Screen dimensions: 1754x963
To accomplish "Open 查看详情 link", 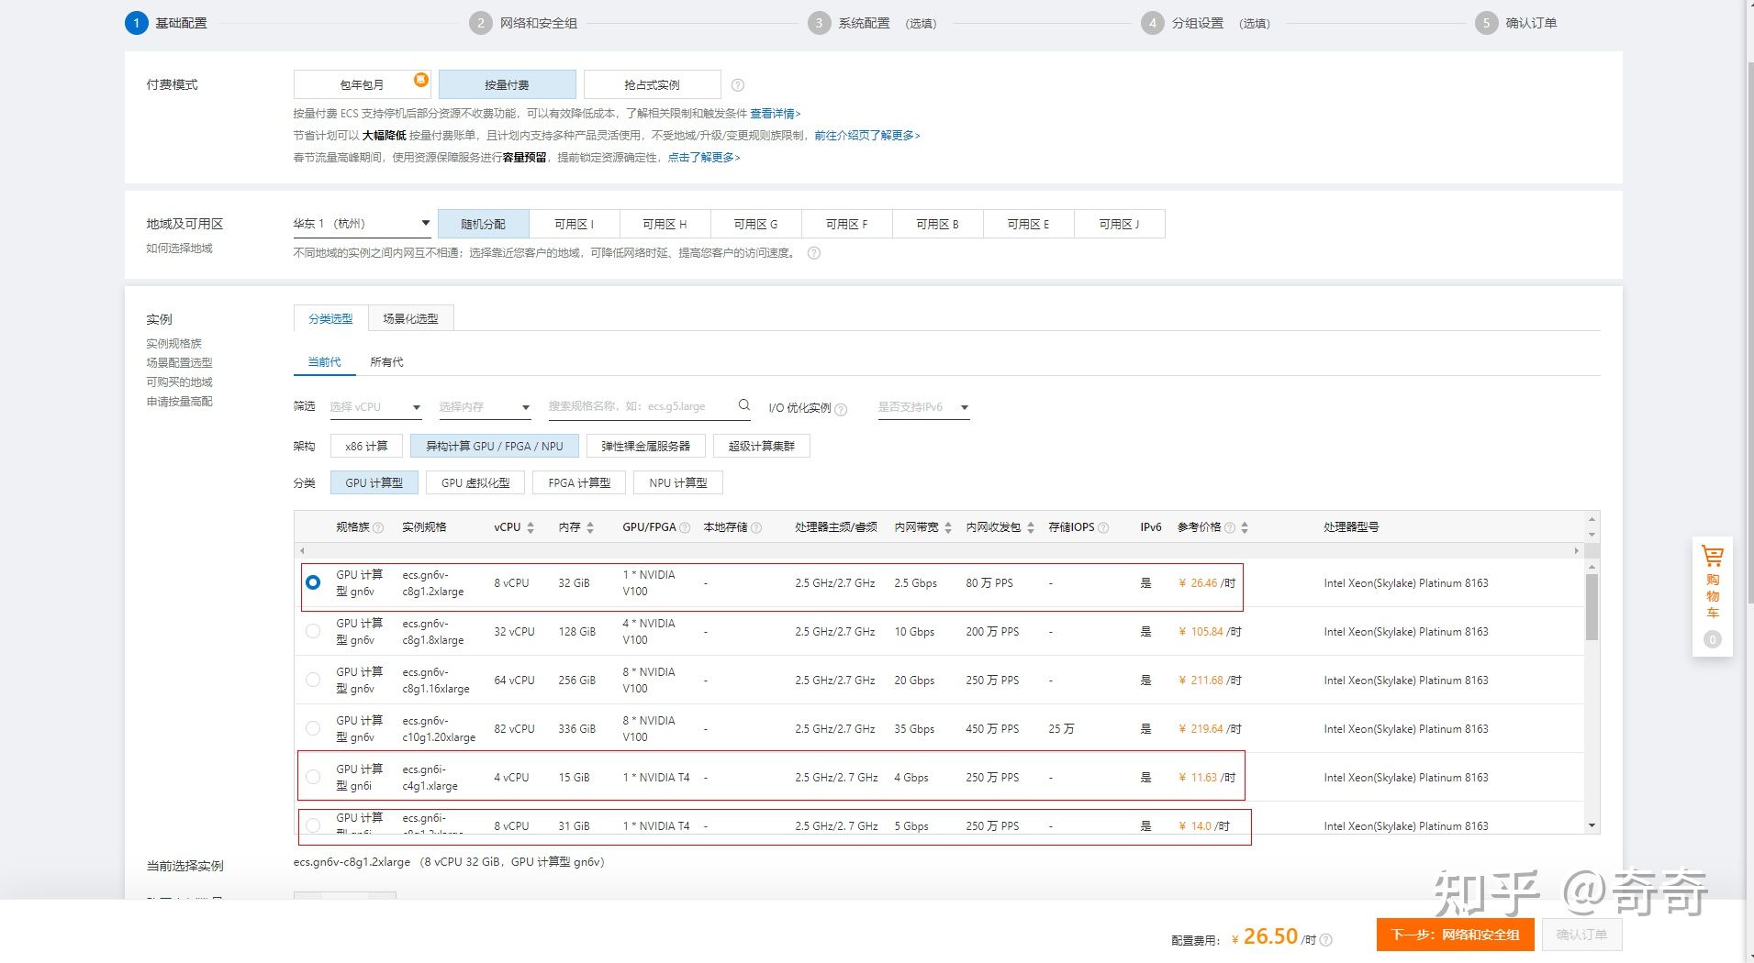I will [775, 114].
